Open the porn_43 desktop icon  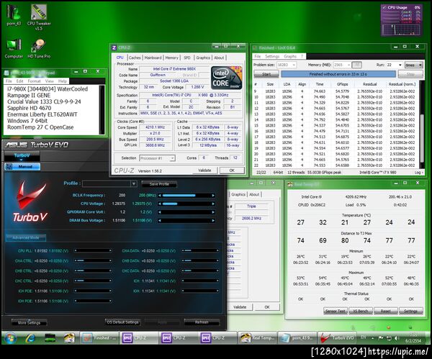pos(14,15)
